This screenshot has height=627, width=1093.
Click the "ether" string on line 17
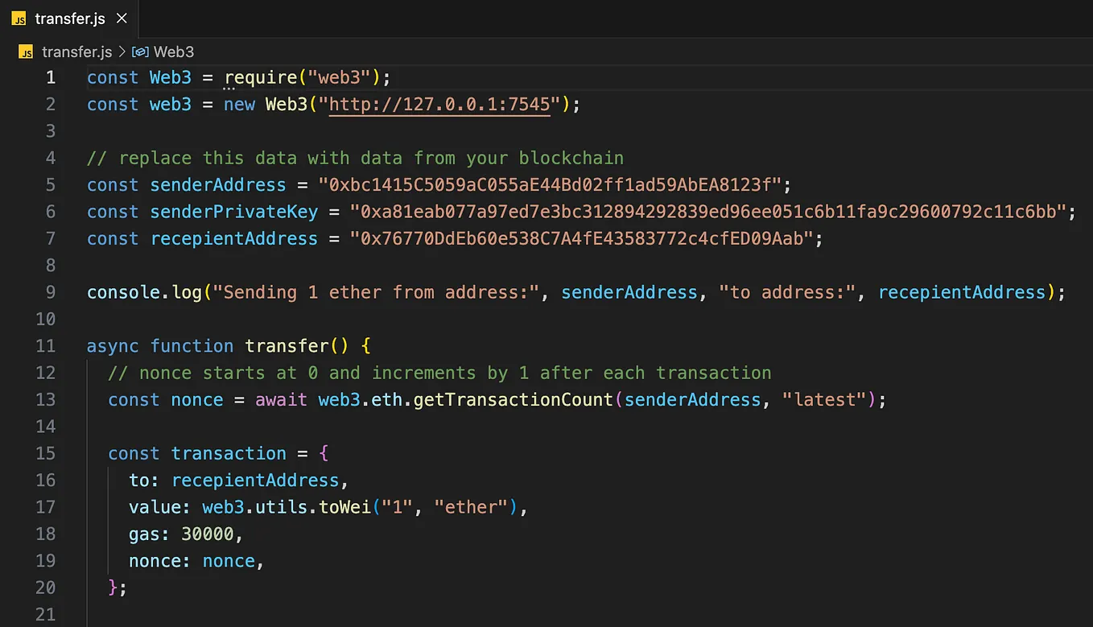pos(470,507)
